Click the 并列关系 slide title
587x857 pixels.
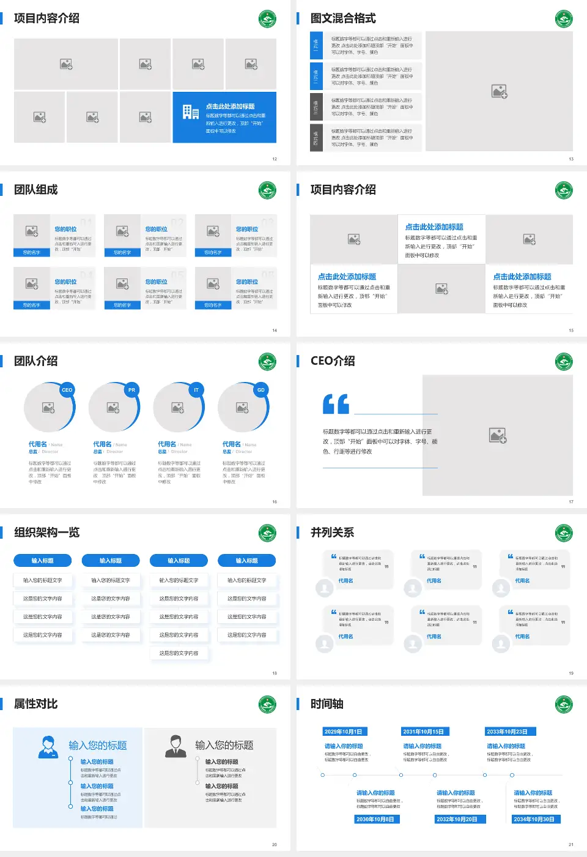332,533
